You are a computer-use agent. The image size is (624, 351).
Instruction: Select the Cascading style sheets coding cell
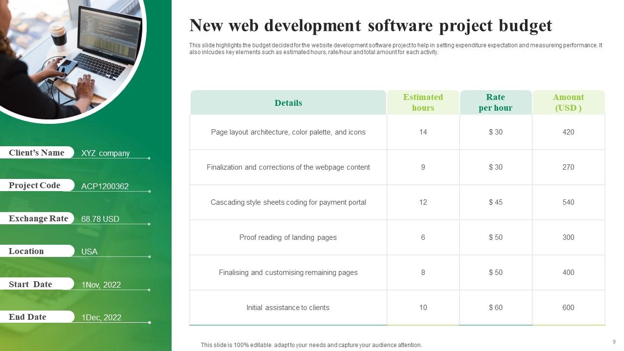pos(288,202)
